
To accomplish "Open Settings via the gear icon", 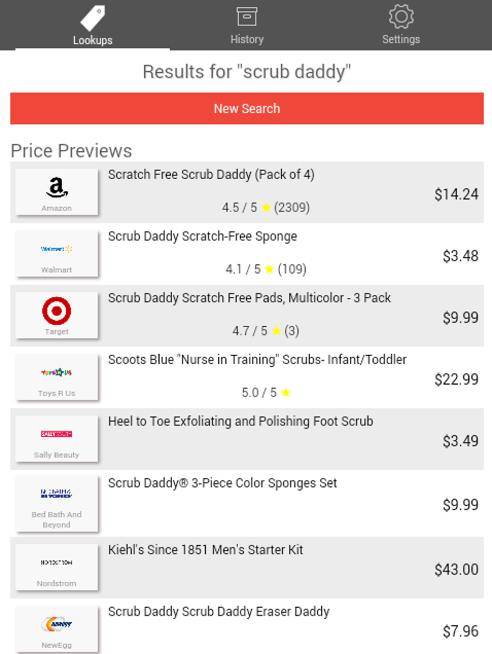I will [401, 17].
